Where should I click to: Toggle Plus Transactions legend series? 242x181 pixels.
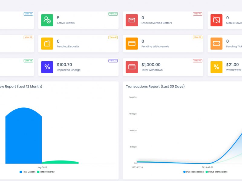coord(193,172)
